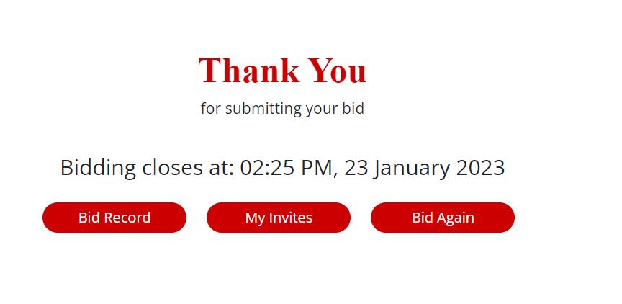
Task: Click the word 'closes' in closing line
Action: [x=173, y=168]
